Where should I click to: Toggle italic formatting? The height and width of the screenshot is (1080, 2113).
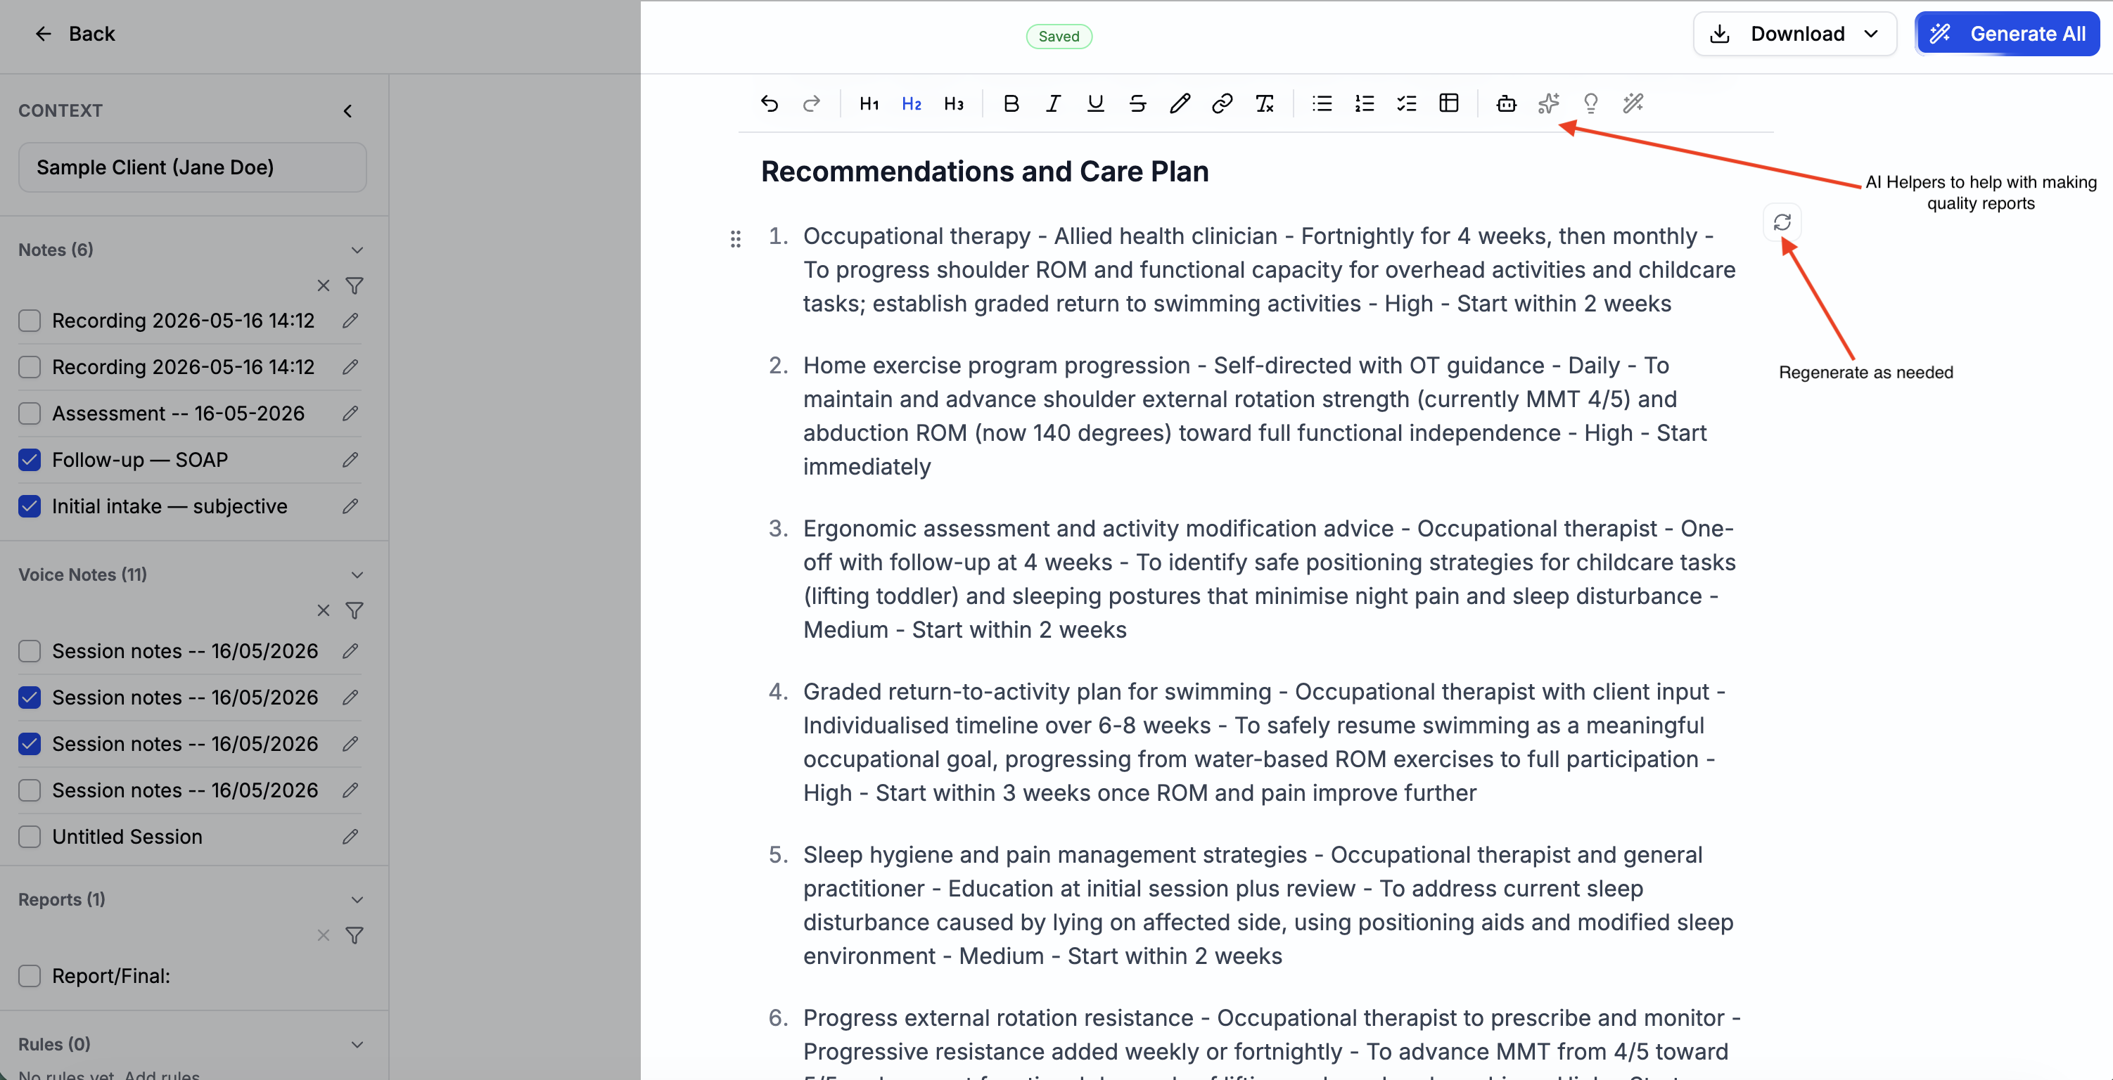coord(1053,103)
